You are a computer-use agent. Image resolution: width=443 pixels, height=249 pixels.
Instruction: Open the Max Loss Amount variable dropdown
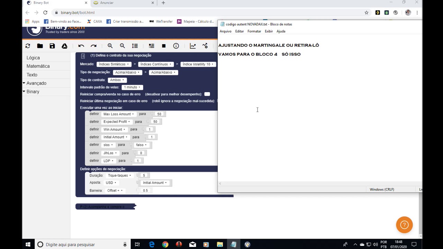[x=118, y=114]
